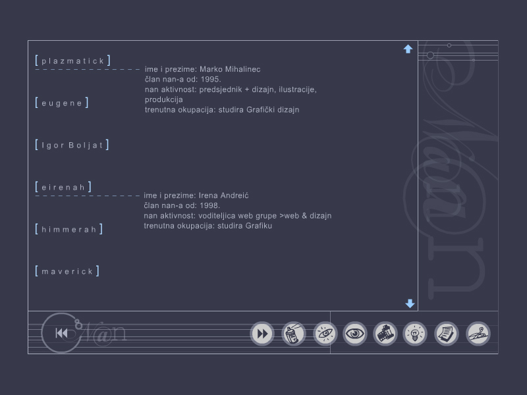The height and width of the screenshot is (395, 527).
Task: Expand the plazmatick member entry
Action: click(x=72, y=61)
